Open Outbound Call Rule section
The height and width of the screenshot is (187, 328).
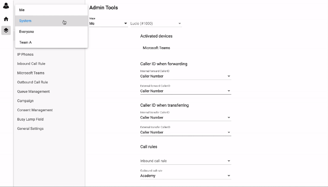coord(33,82)
